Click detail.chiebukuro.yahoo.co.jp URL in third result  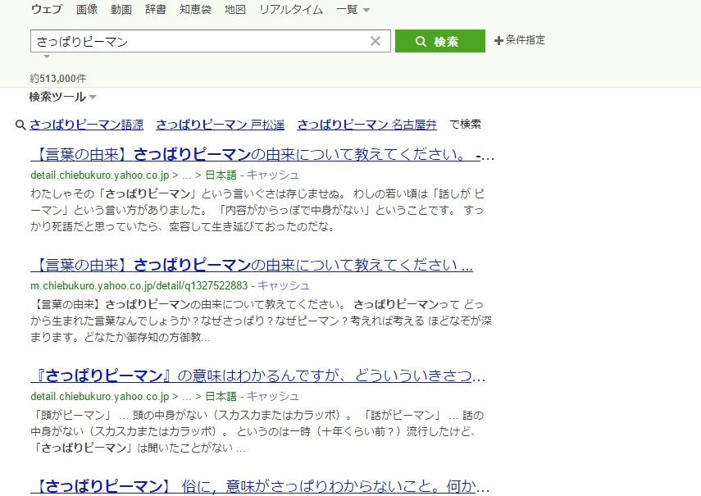(100, 396)
